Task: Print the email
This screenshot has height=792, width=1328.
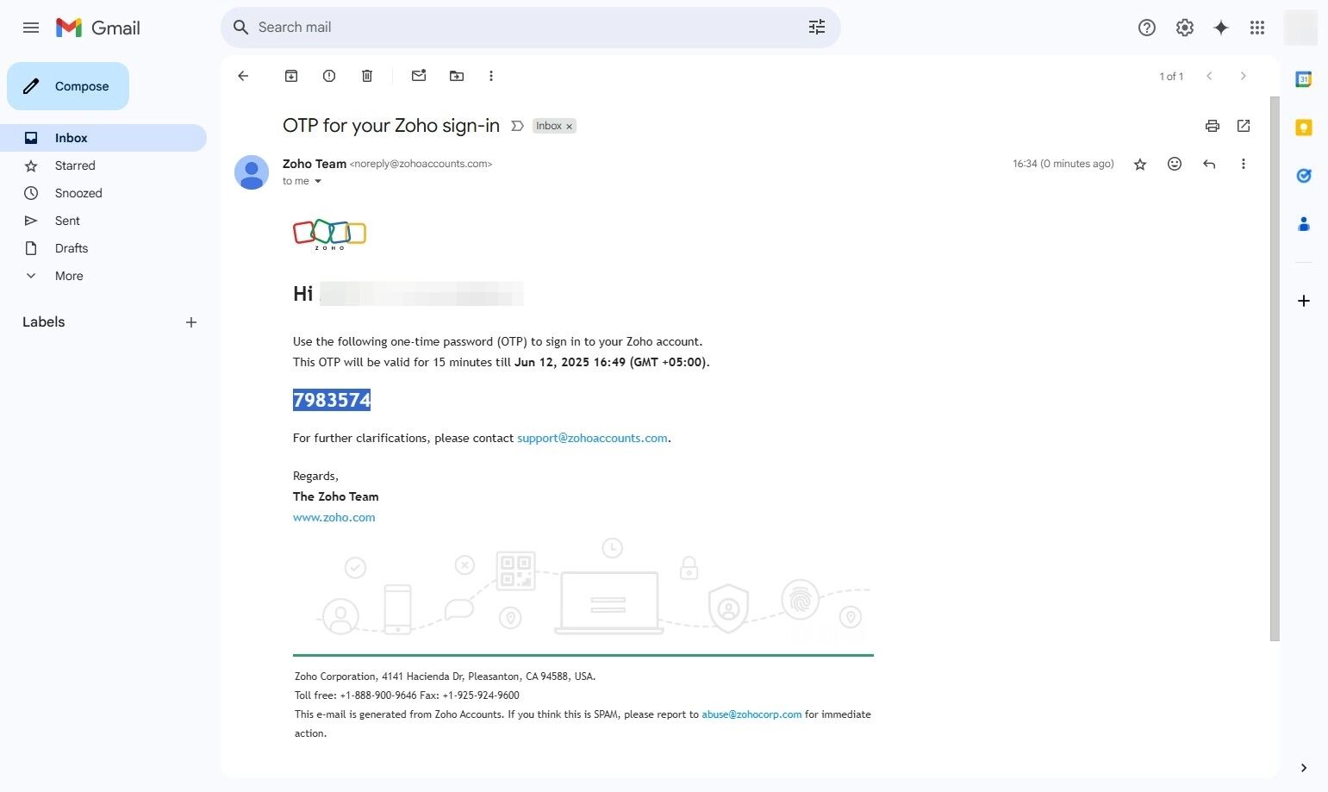Action: click(1213, 126)
